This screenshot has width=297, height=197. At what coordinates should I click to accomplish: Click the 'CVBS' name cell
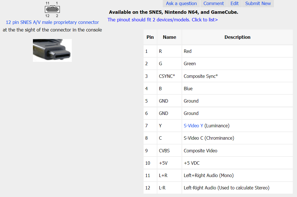[169, 151]
